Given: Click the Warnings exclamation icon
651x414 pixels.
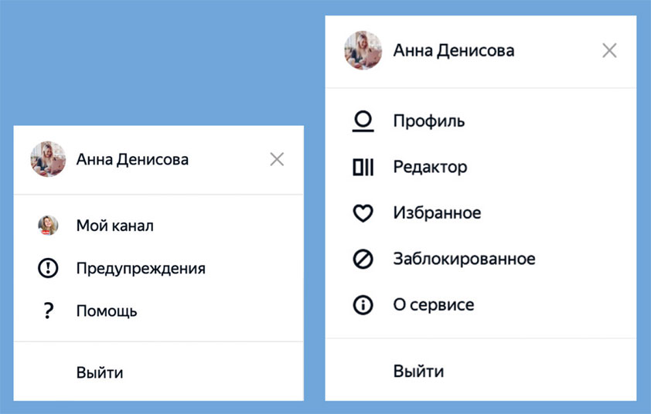Looking at the screenshot, I should [48, 269].
